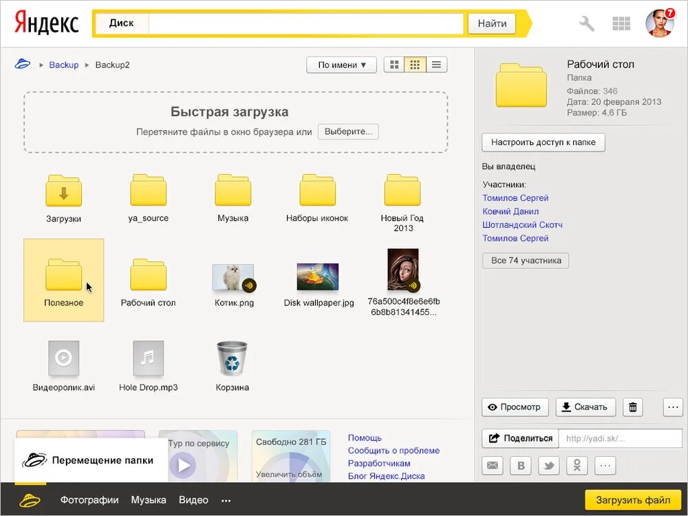Screen dimensions: 688x516
Task: Switch to large tiles view
Action: [x=394, y=65]
